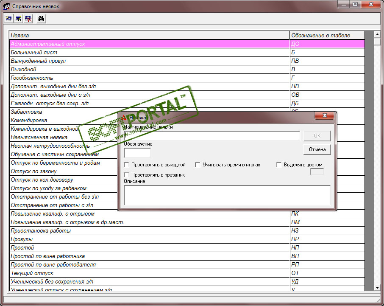Image resolution: width=384 pixels, height=306 pixels.
Task: Select the 'Командировка' row
Action: coord(64,121)
